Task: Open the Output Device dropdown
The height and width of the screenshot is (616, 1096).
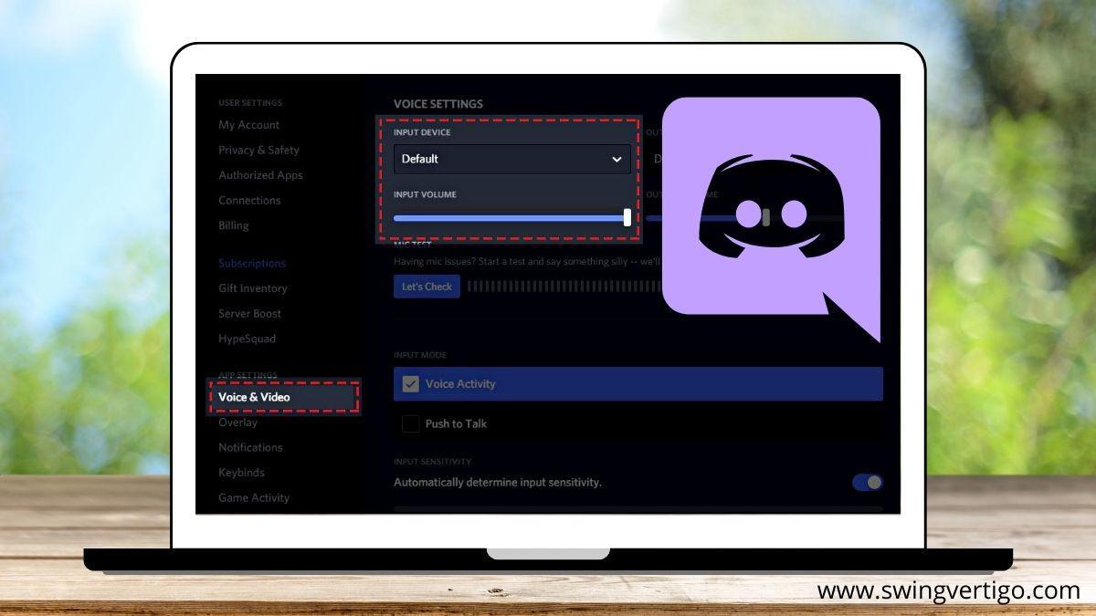Action: pyautogui.click(x=655, y=159)
